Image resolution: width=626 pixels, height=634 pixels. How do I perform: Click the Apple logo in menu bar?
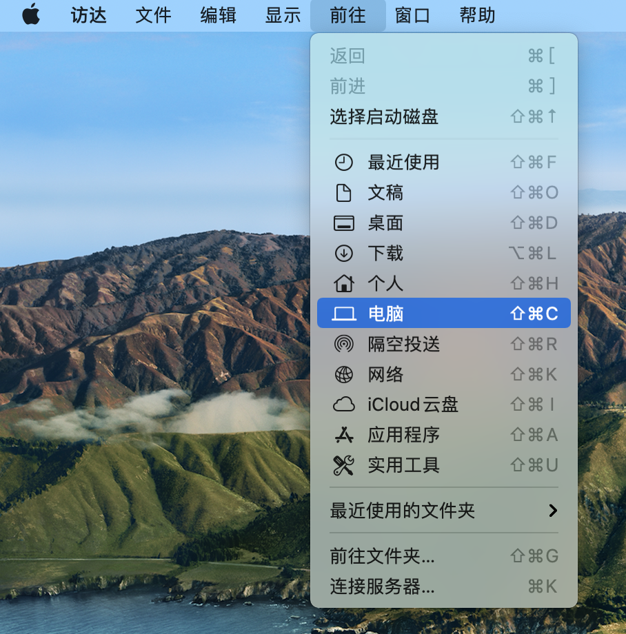tap(30, 15)
